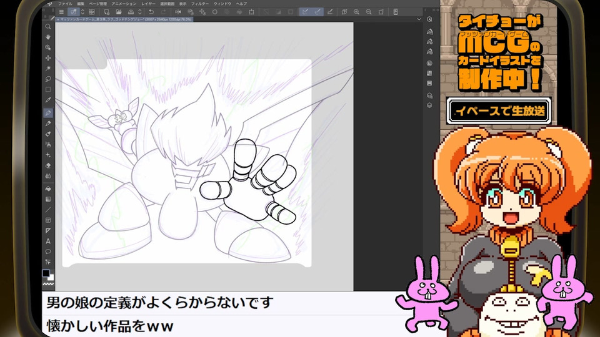Expand the arrows beside the CLIP STUDIO icon
The width and height of the screenshot is (600, 337).
point(82,12)
